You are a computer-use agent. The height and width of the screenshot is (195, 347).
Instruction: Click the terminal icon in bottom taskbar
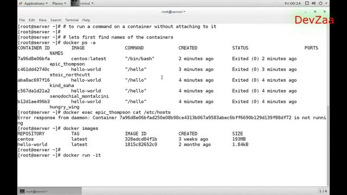[22, 191]
